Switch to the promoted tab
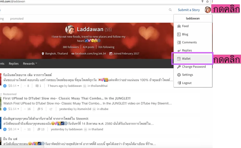Screen dimensions: 241x148 [x=17, y=18]
